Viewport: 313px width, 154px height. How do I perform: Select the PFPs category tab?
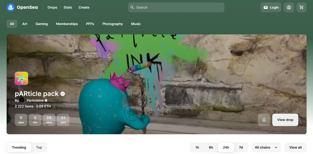tap(90, 24)
